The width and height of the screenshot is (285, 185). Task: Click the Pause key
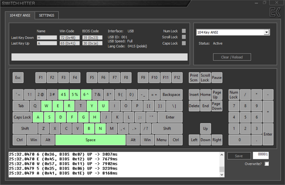coord(217,78)
